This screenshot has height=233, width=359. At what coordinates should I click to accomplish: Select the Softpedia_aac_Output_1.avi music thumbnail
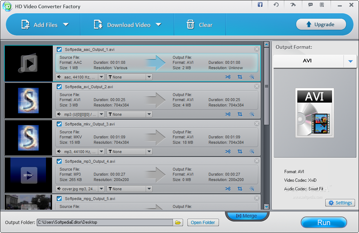pyautogui.click(x=29, y=63)
